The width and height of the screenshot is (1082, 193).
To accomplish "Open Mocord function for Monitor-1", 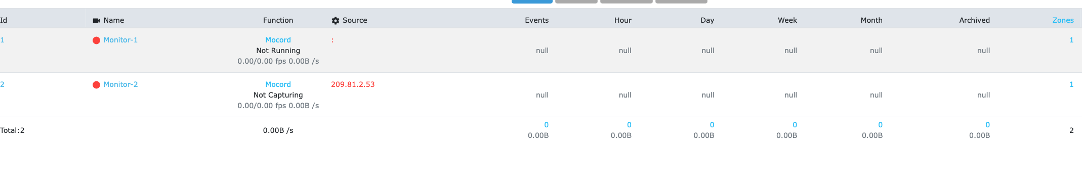I will coord(278,40).
